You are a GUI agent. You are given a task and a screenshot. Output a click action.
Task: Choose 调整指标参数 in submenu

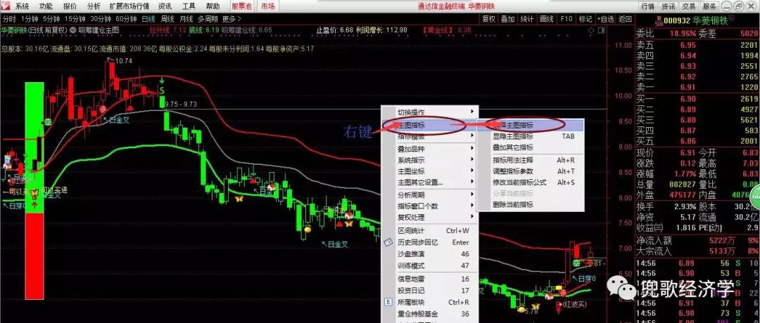[x=531, y=171]
